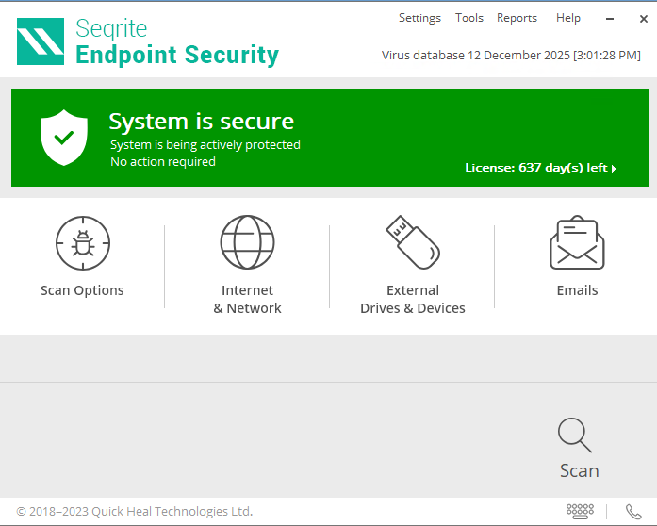657x526 pixels.
Task: Open the virtual keyboard icon in footer
Action: coord(579,511)
